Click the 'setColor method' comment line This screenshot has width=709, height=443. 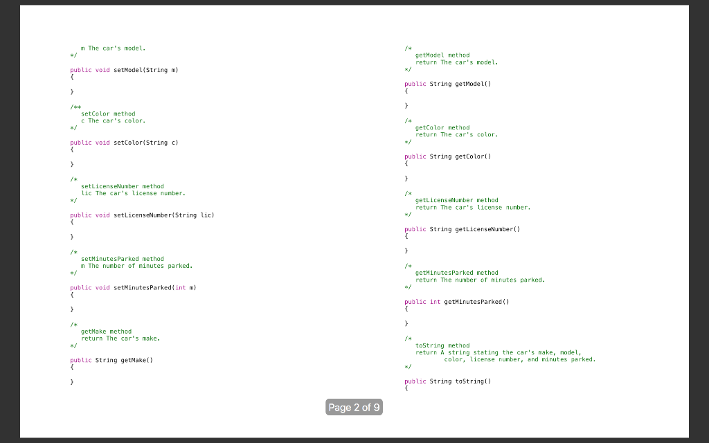(108, 114)
